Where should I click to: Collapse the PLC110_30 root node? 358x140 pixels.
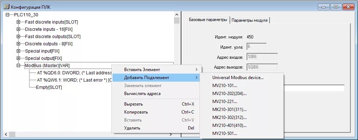7,15
